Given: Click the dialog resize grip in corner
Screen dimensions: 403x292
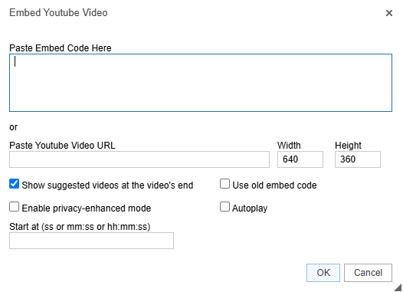Looking at the screenshot, I should tap(398, 287).
